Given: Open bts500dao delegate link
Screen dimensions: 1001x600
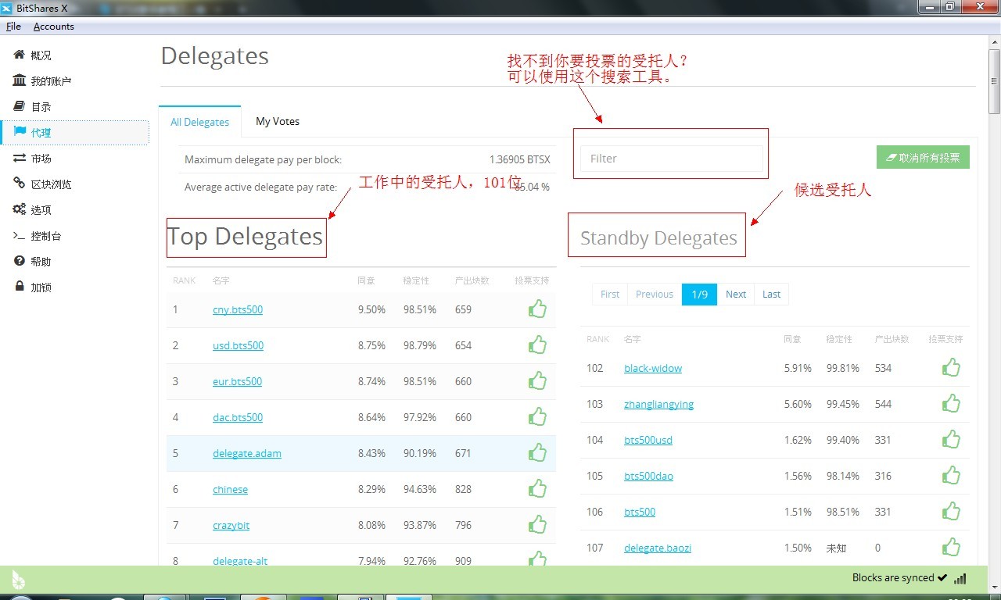Looking at the screenshot, I should 648,476.
